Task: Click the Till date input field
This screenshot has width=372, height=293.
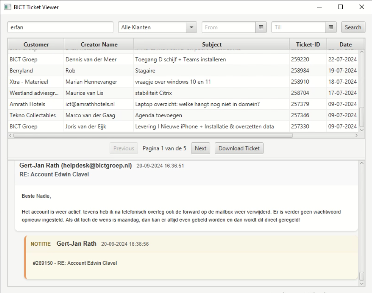Action: tap(297, 27)
